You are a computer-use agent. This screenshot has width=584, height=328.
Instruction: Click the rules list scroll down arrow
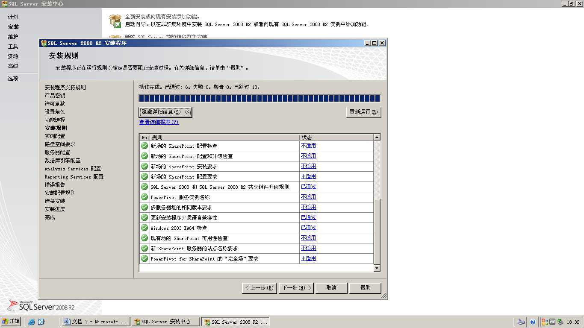coord(377,268)
